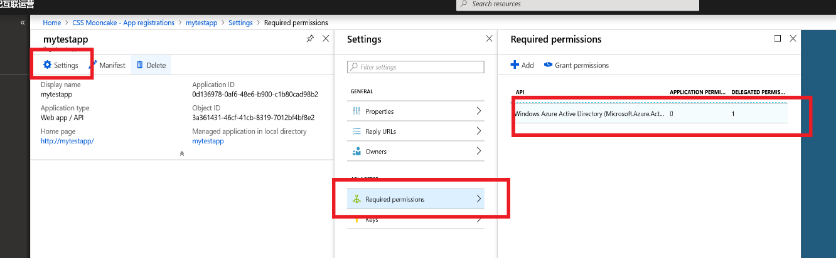The width and height of the screenshot is (836, 258).
Task: Click the Add plus icon
Action: tap(515, 65)
